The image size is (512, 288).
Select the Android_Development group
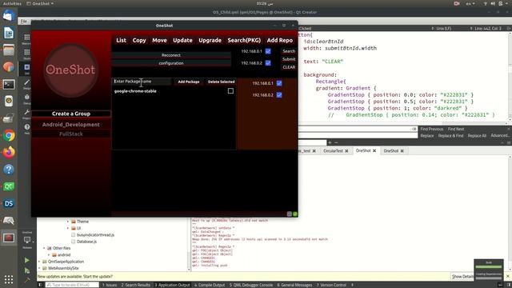(x=71, y=125)
